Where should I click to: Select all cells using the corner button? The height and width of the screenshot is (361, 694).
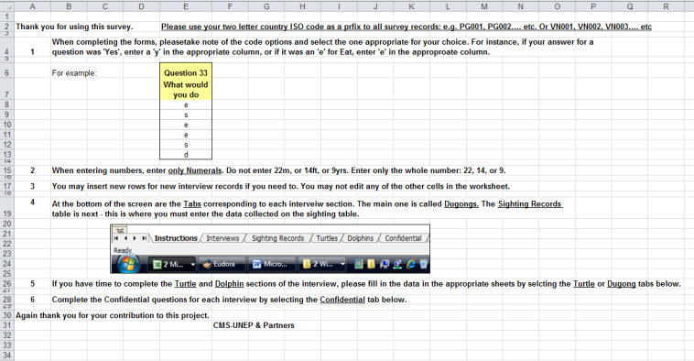pyautogui.click(x=7, y=6)
